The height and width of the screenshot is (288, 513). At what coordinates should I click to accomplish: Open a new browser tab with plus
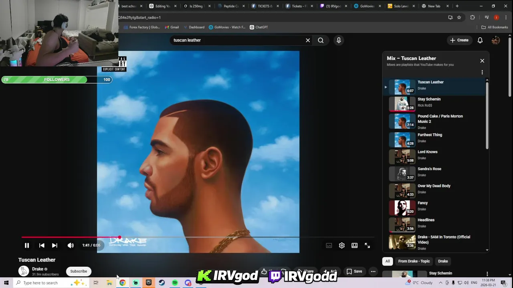[457, 6]
